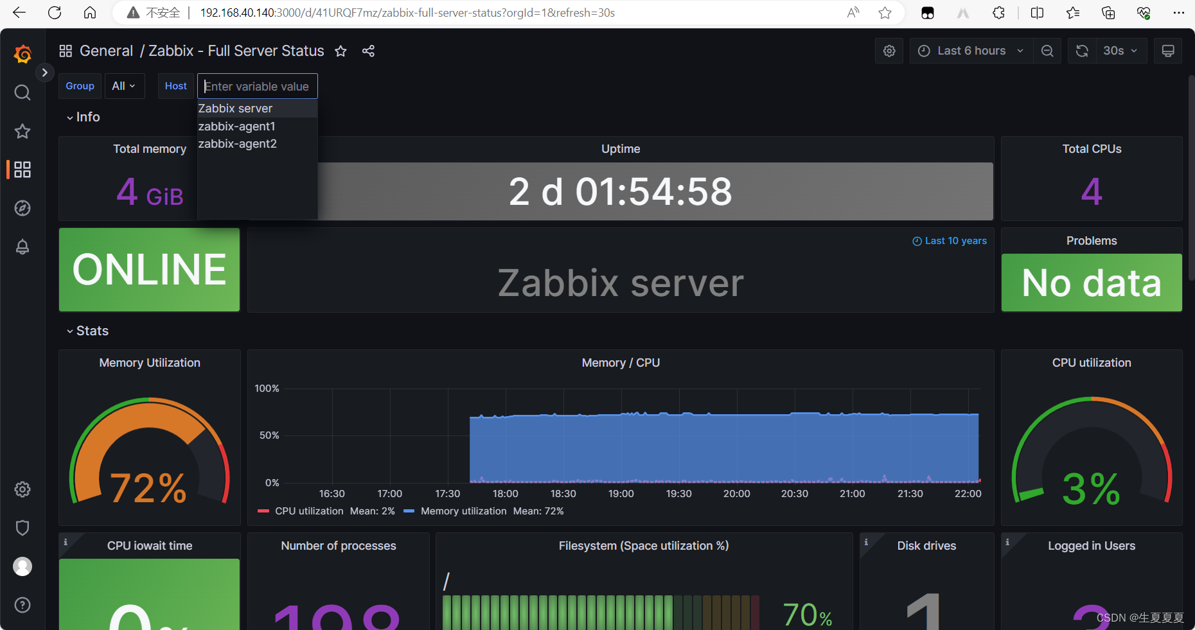Show Logged in Users panel info icon
1195x630 pixels.
(x=1007, y=542)
